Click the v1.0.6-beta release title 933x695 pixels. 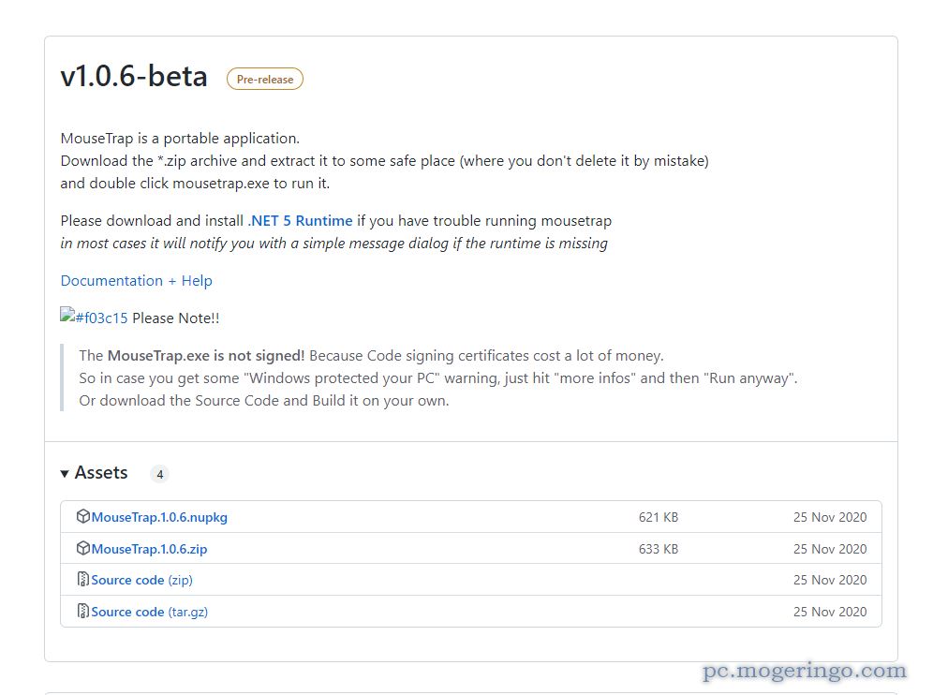134,77
